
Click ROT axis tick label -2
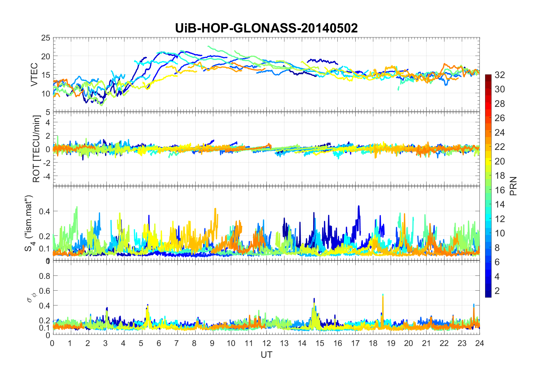(x=47, y=163)
